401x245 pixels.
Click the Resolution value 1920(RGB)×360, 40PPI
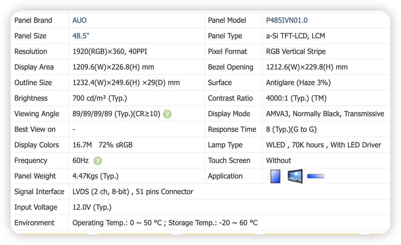110,52
